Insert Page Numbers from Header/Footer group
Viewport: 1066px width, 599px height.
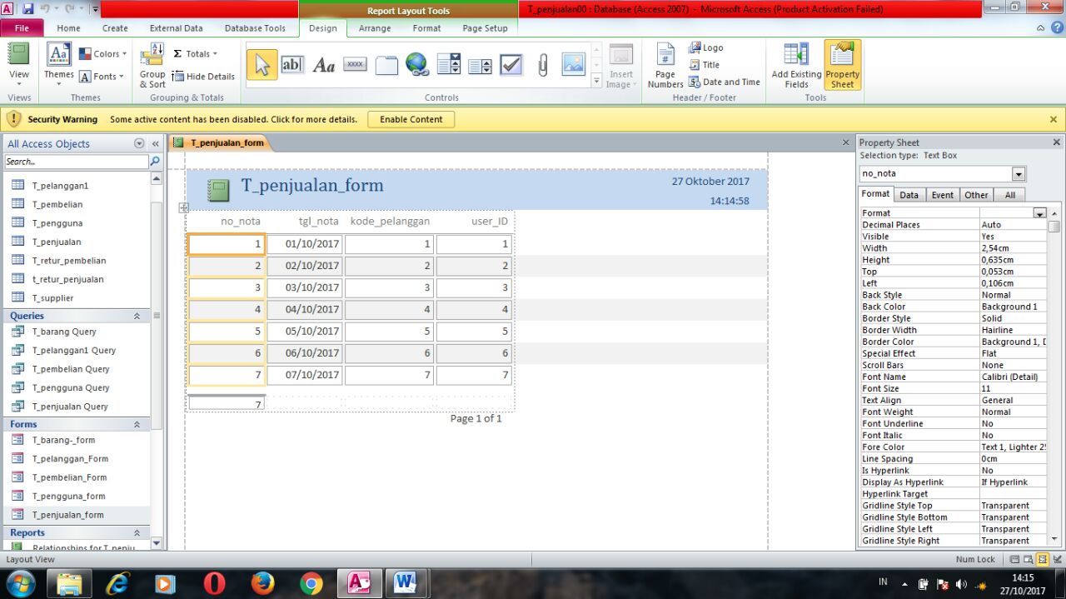(x=665, y=64)
